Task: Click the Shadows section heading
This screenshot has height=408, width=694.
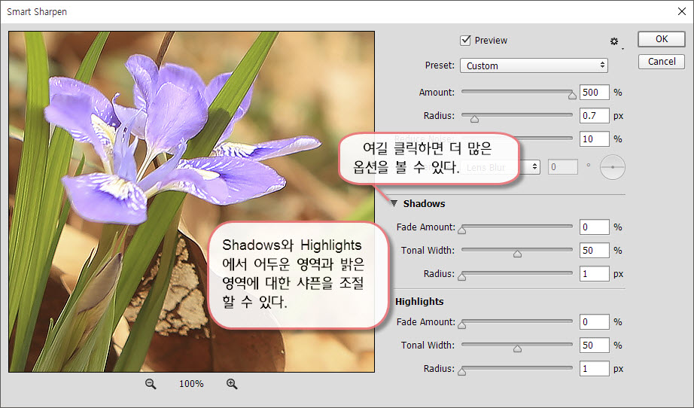Action: coord(424,203)
